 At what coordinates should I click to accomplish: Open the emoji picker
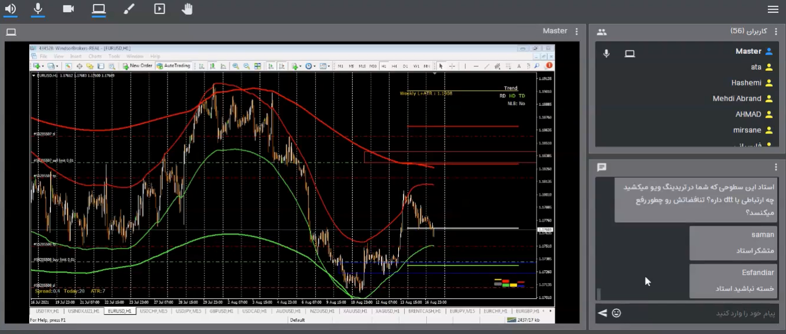click(x=616, y=313)
